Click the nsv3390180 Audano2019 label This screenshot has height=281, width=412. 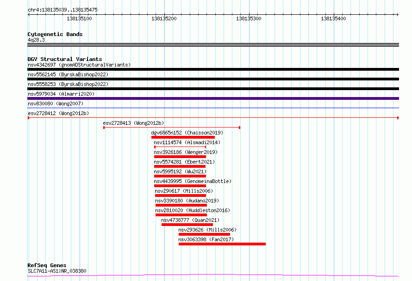187,201
